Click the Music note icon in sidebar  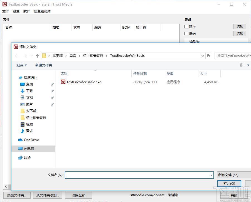click(x=23, y=131)
